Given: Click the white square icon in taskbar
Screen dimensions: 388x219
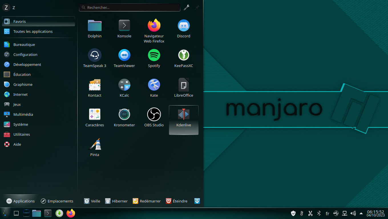Looking at the screenshot, I should (x=16, y=213).
